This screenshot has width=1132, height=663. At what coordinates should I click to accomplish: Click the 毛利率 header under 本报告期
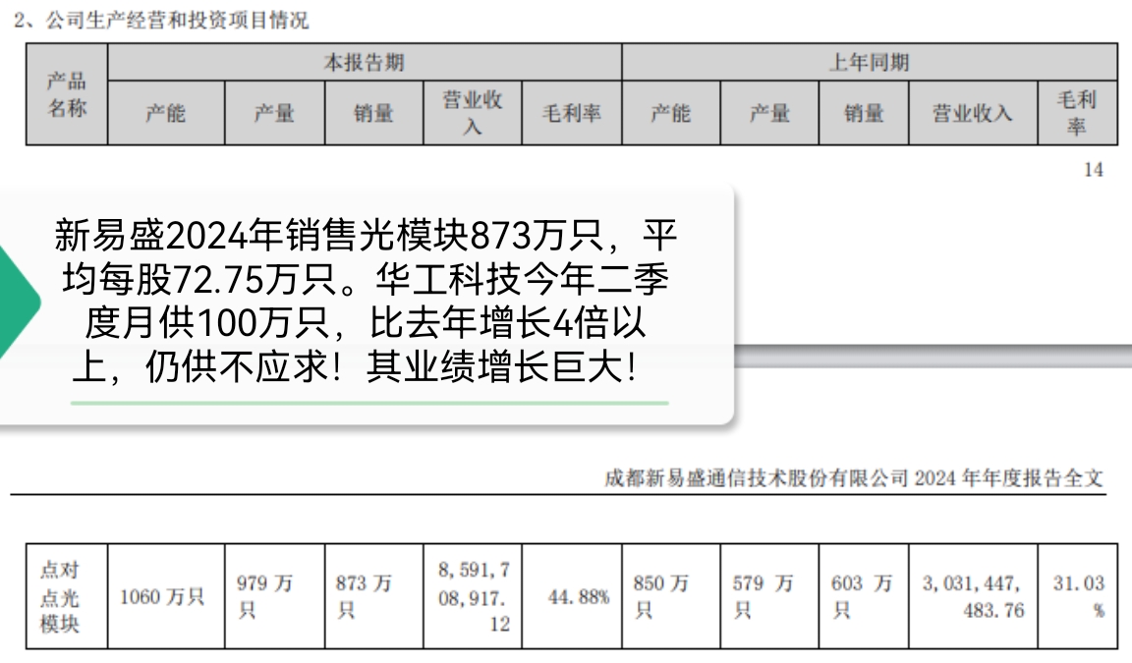571,113
